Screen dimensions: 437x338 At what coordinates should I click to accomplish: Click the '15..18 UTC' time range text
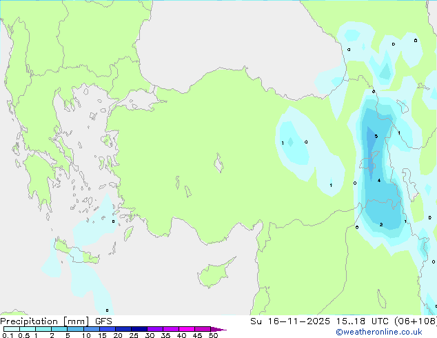pos(362,321)
